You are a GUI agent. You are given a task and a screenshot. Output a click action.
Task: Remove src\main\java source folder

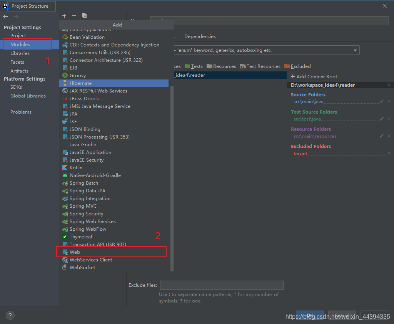click(x=389, y=101)
